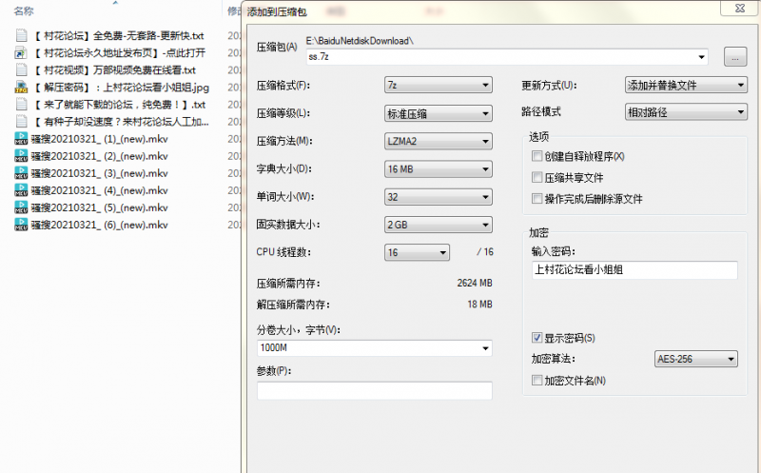Click the JPG image icon for 解压密码 file
Screen dimensions: 761x473
click(22, 87)
